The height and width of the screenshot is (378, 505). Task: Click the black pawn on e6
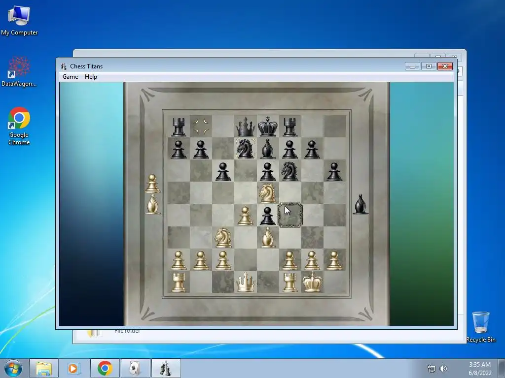point(268,172)
